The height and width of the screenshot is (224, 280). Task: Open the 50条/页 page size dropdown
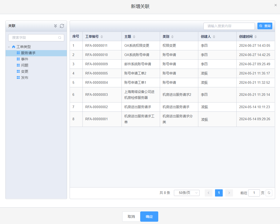pos(186,193)
